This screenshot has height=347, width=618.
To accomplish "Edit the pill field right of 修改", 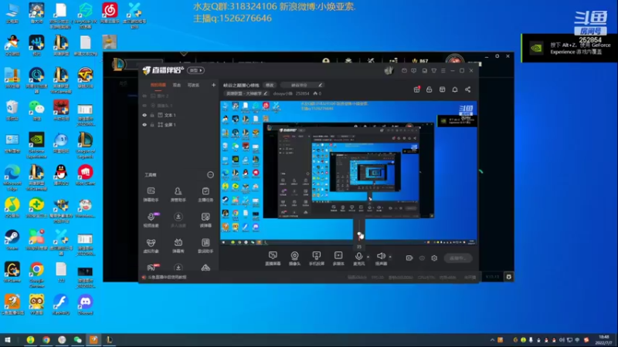I will coord(302,85).
